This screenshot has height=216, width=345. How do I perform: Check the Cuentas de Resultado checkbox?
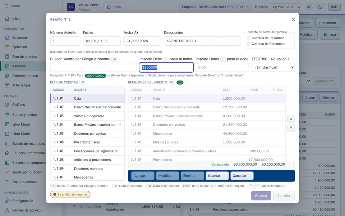(x=248, y=38)
